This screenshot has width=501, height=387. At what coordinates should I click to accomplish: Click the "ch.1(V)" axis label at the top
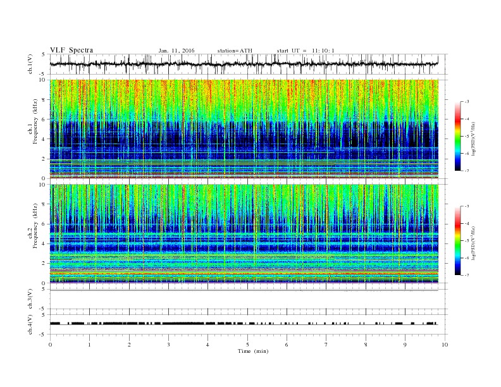pos(30,64)
